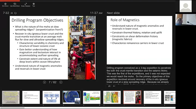Click the slide progress bar at top

click(88, 1)
